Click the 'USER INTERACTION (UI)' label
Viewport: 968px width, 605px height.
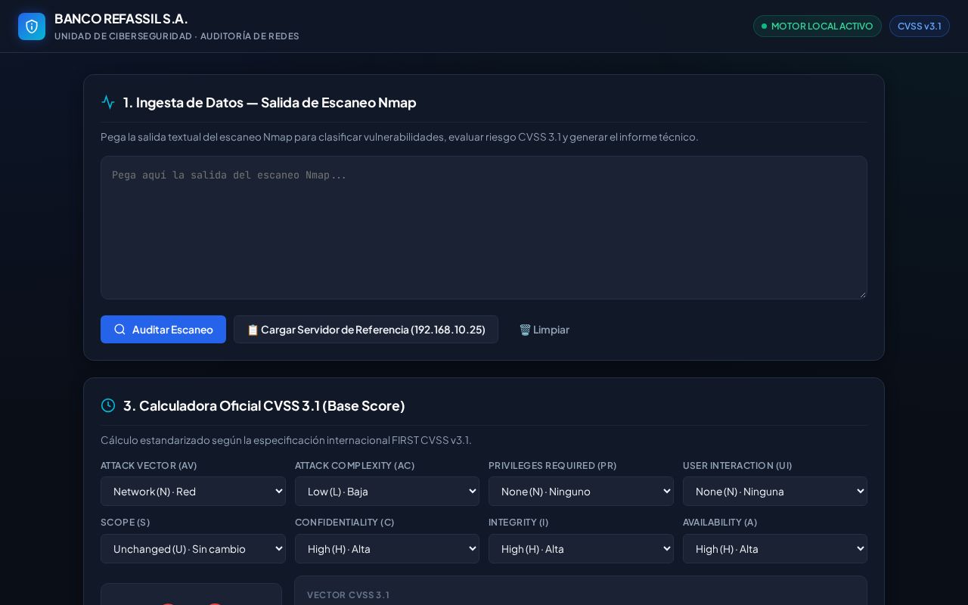click(737, 466)
